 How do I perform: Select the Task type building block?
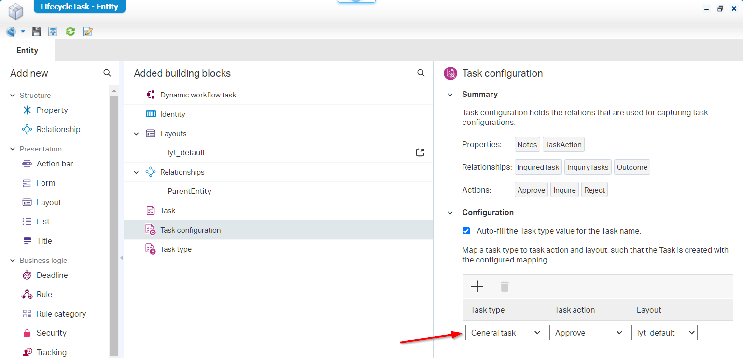click(176, 249)
